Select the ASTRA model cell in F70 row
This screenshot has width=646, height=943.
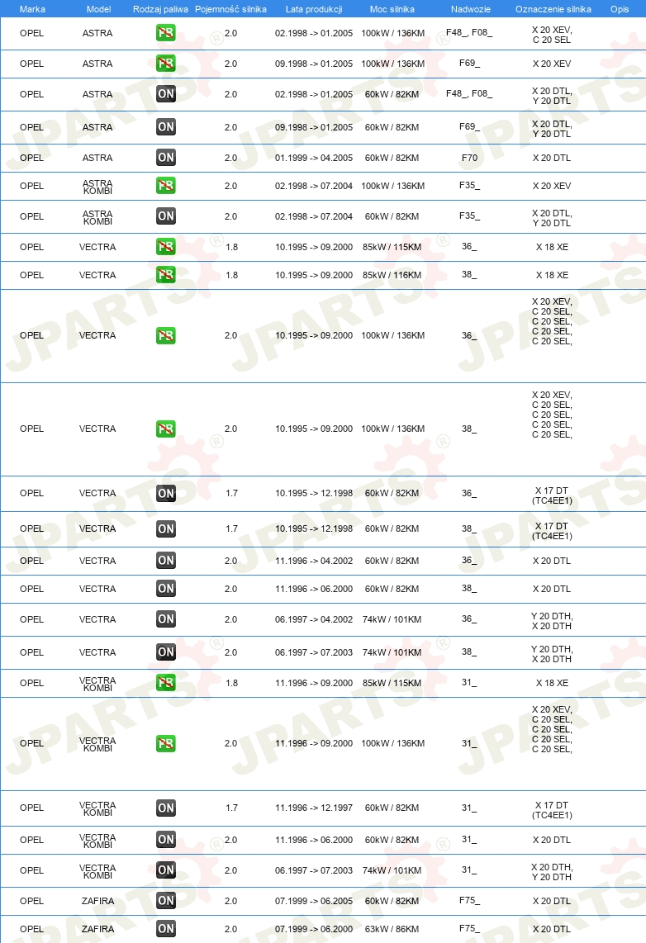(x=97, y=158)
